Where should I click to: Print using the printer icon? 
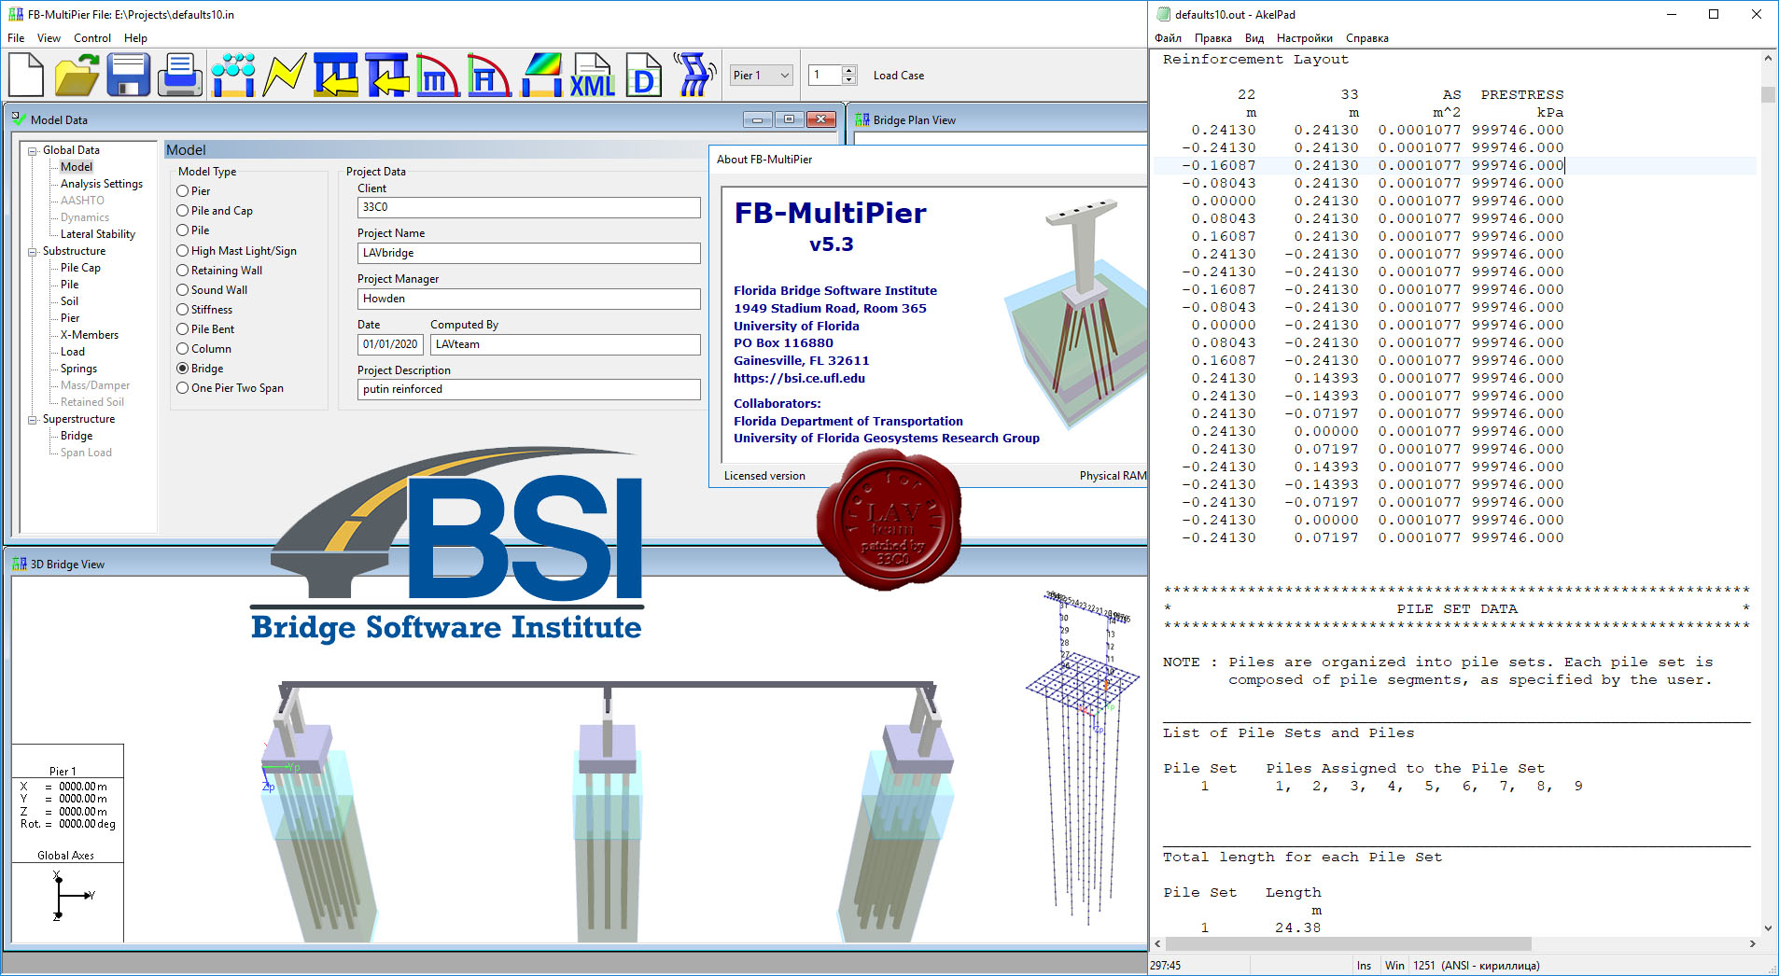click(180, 75)
